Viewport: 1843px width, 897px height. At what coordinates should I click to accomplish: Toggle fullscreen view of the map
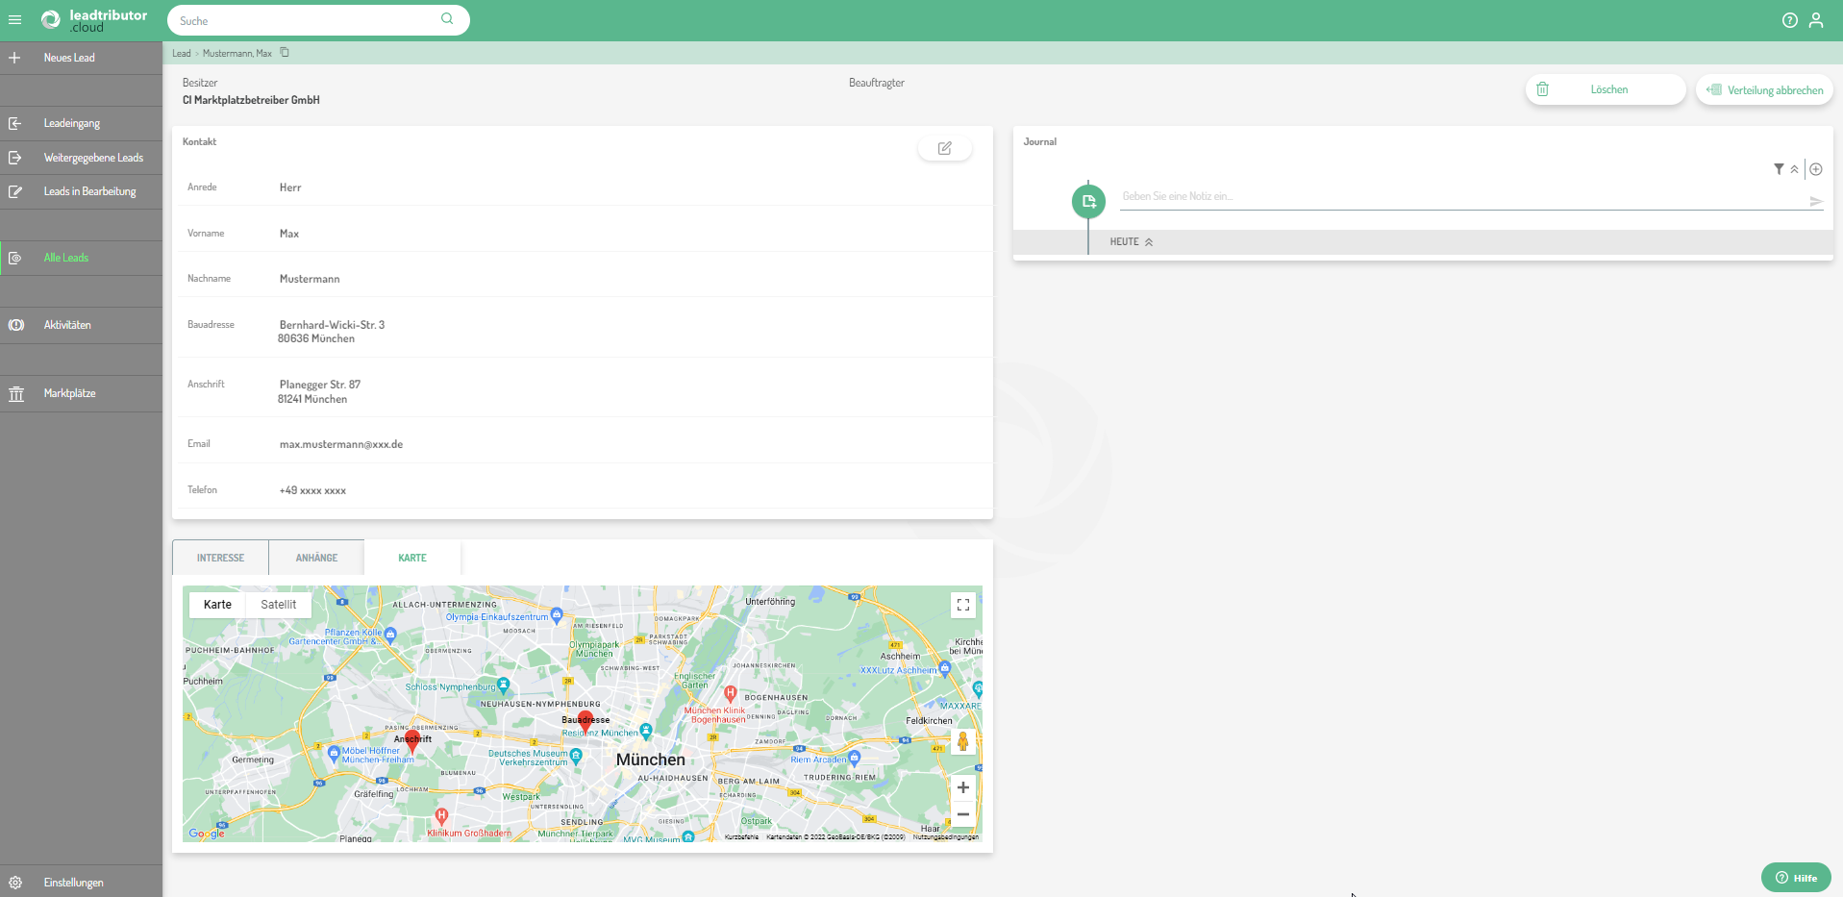[962, 605]
